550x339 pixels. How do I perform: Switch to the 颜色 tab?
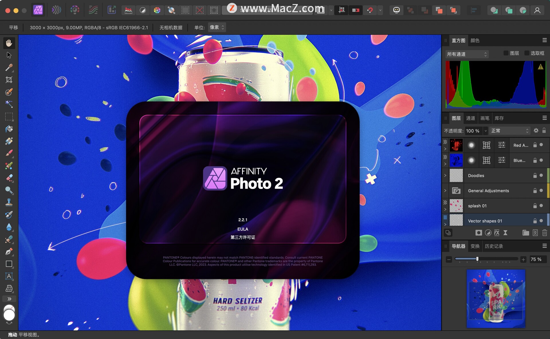click(x=475, y=41)
